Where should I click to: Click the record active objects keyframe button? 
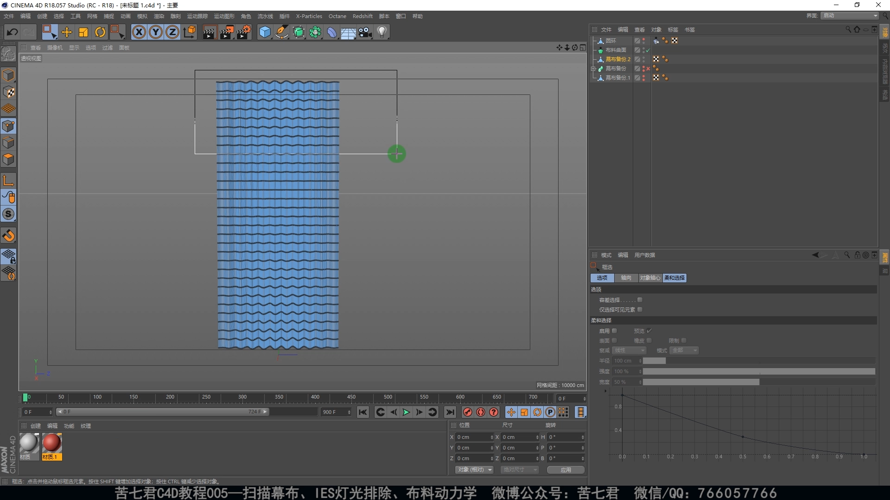[x=468, y=412]
